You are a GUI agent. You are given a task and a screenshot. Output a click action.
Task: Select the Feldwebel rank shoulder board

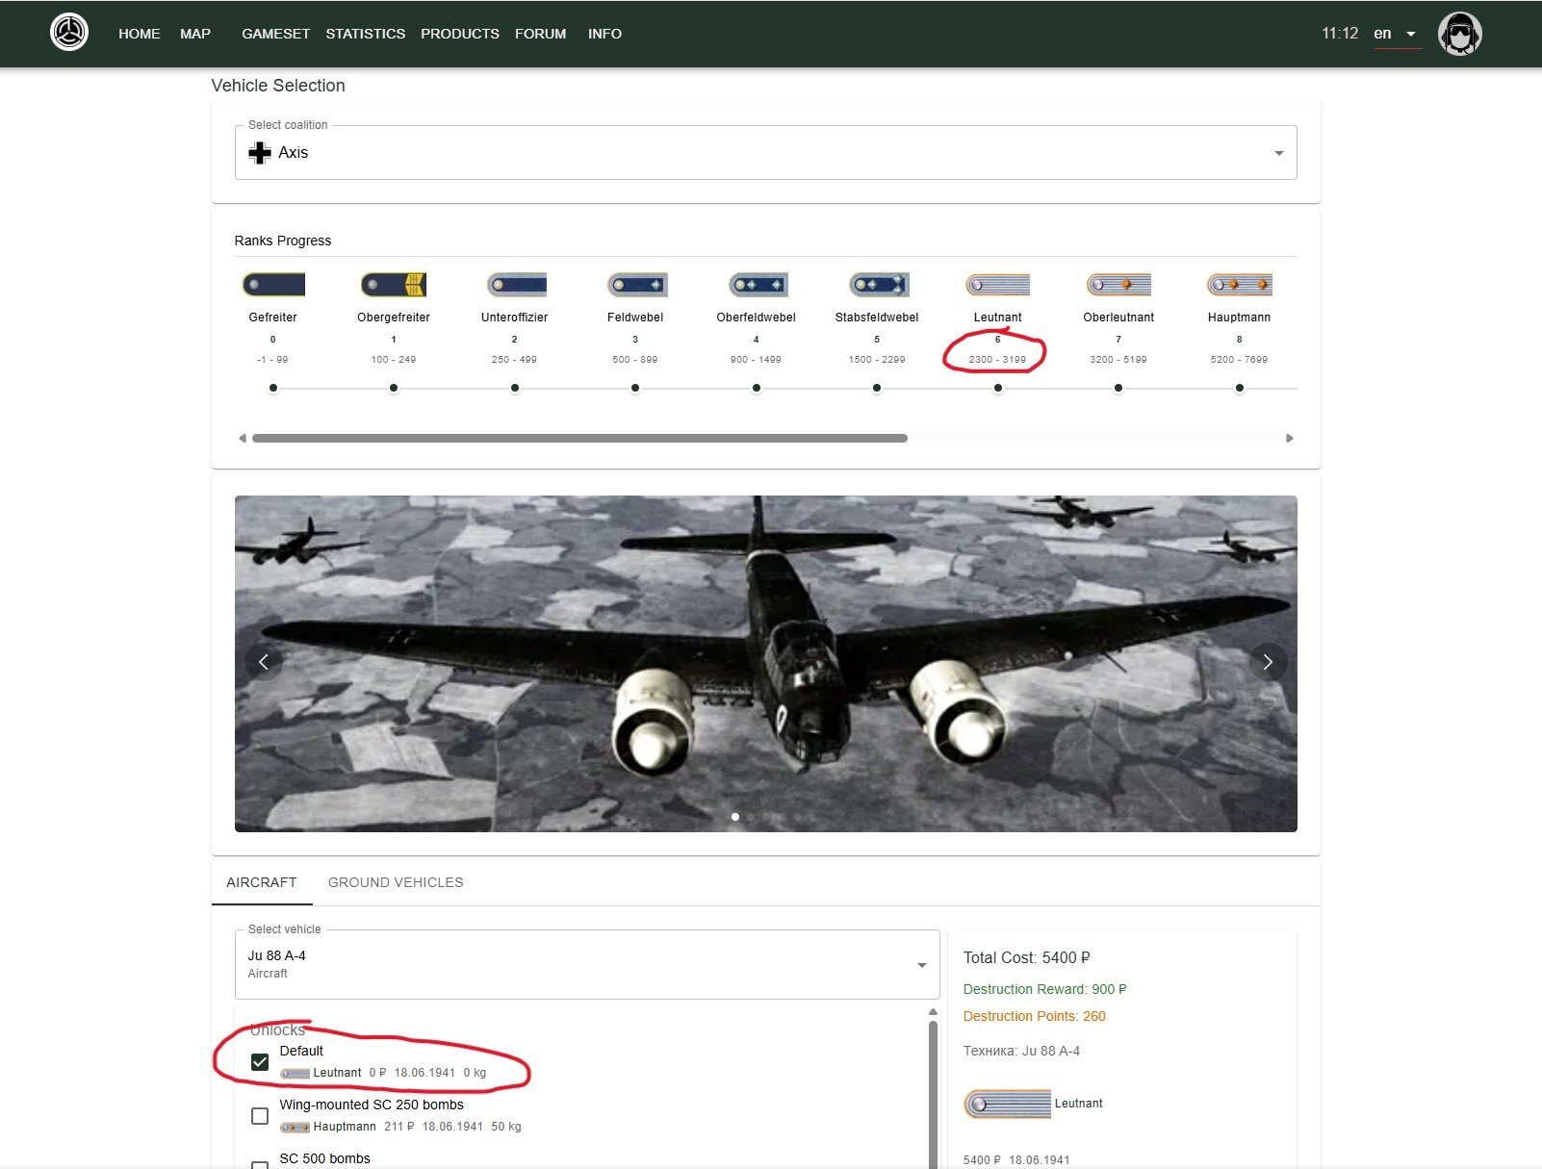tap(636, 285)
